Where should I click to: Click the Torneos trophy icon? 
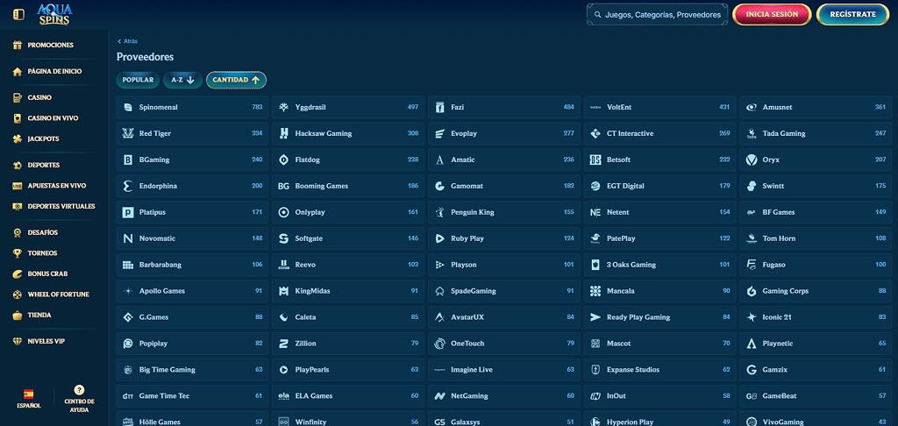coord(18,253)
